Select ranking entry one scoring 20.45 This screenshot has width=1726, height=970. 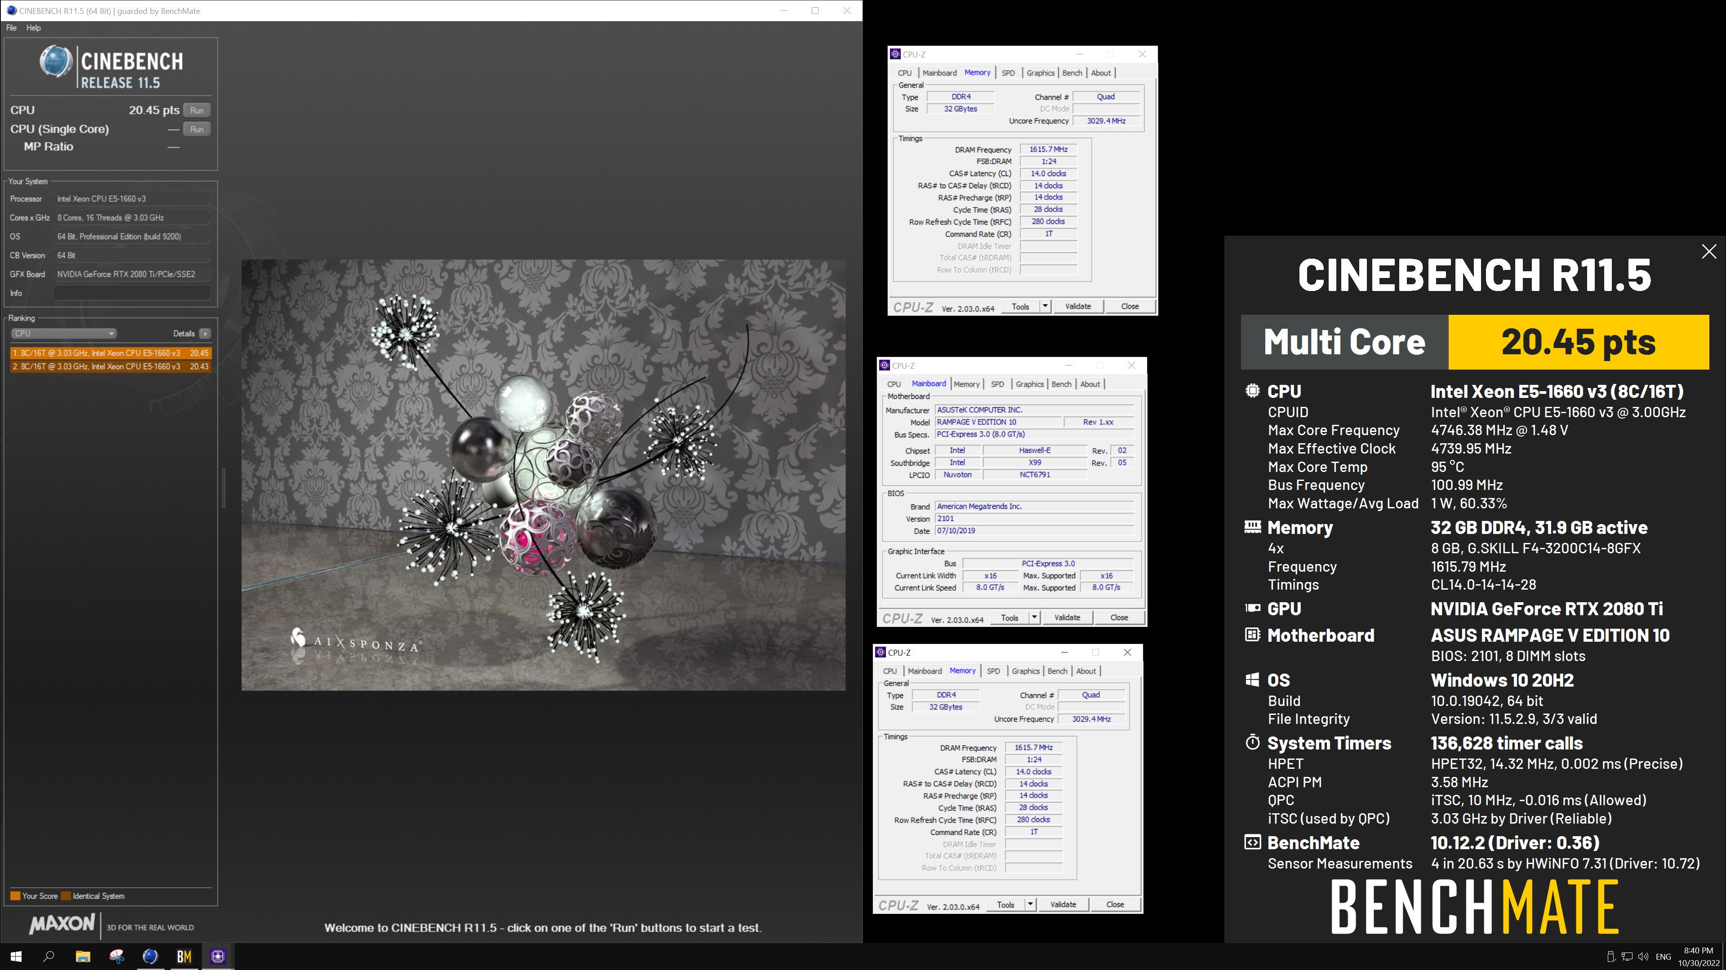111,353
